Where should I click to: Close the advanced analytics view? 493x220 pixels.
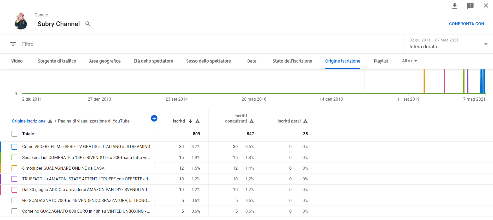pyautogui.click(x=486, y=5)
